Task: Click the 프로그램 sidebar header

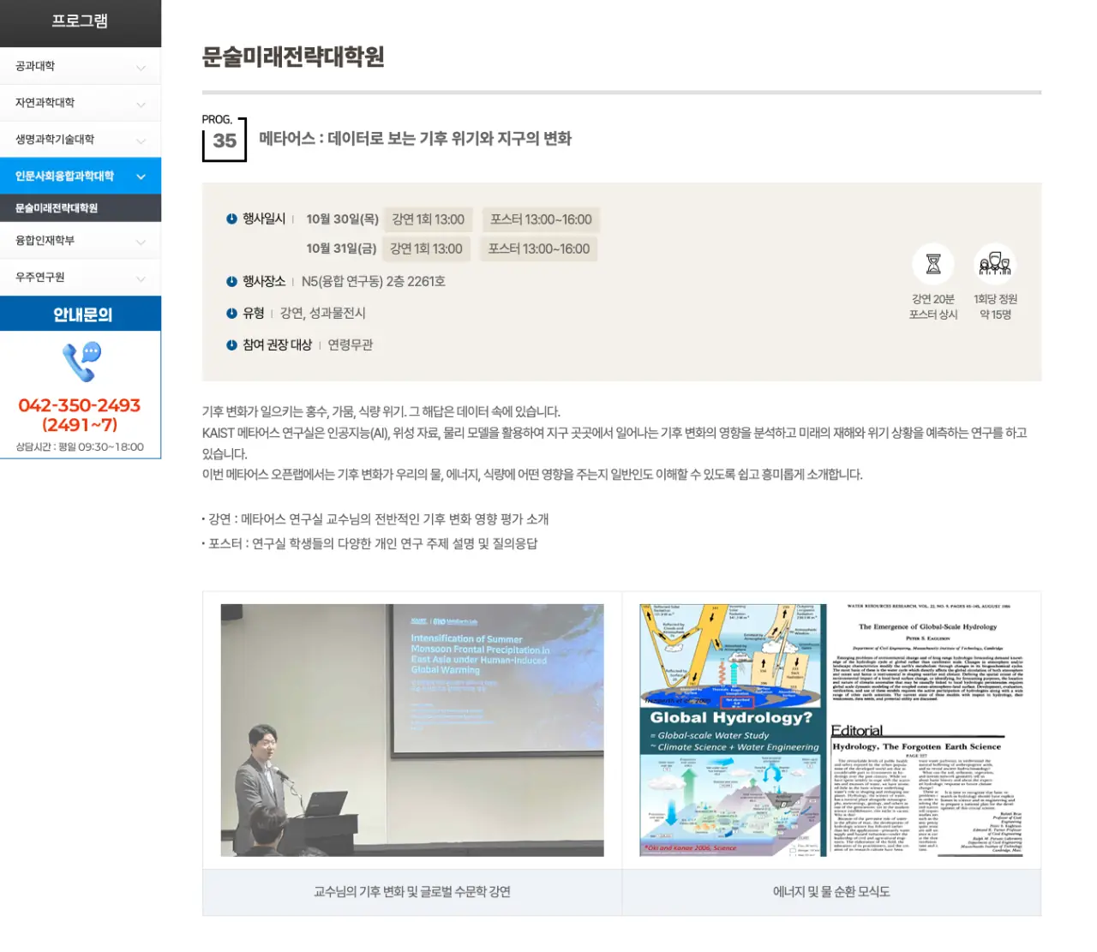Action: point(80,21)
